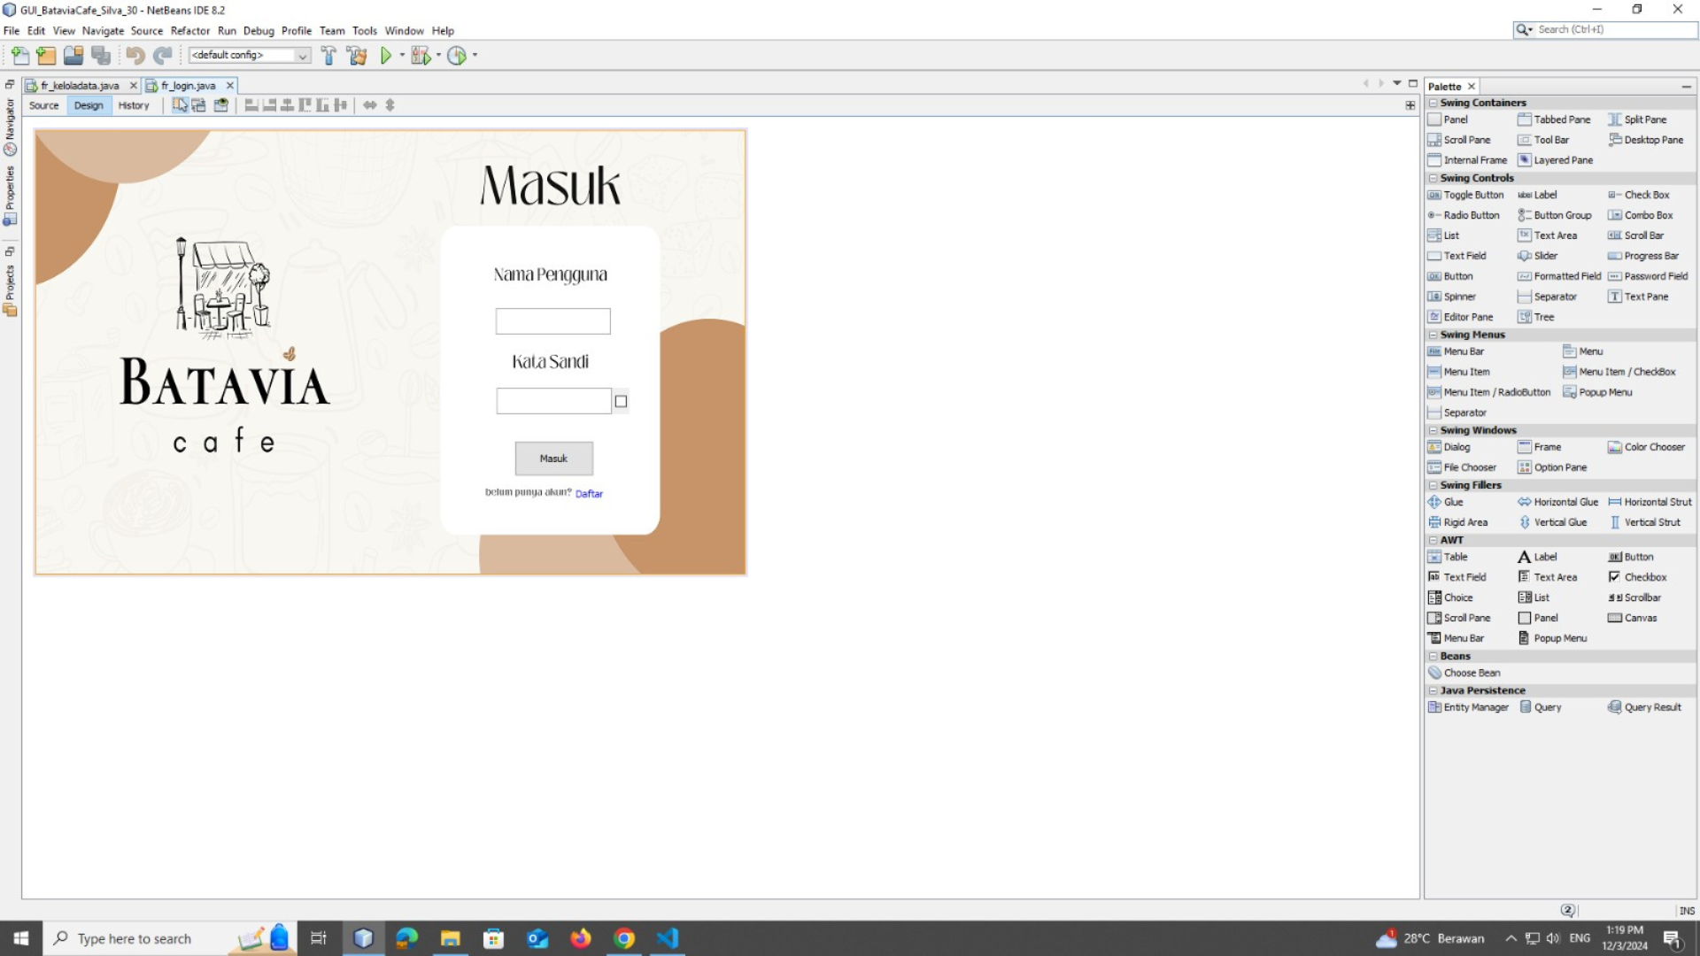Viewport: 1700px width, 956px height.
Task: Click the Build Project hammer icon
Action: [328, 56]
